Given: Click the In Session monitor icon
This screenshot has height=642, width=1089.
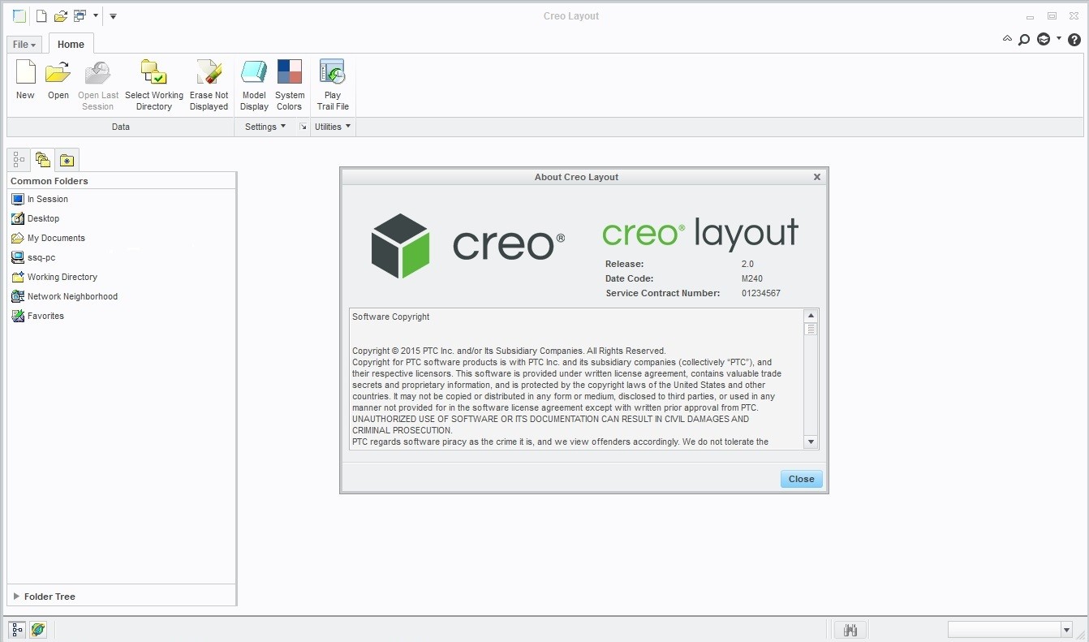Looking at the screenshot, I should [x=18, y=199].
